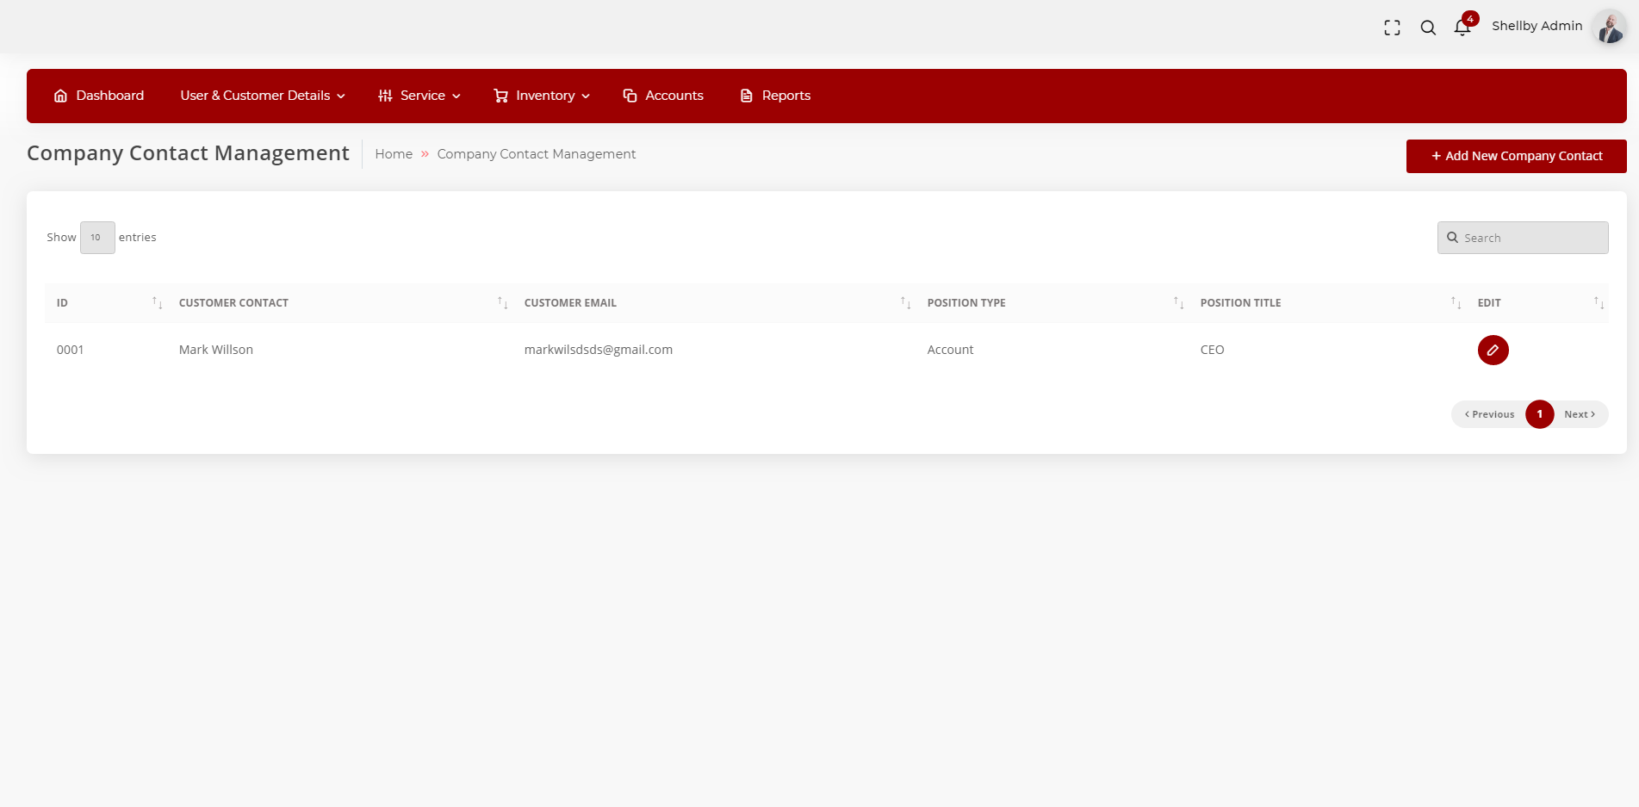Sort by Position Title column arrows
This screenshot has width=1639, height=807.
1456,302
